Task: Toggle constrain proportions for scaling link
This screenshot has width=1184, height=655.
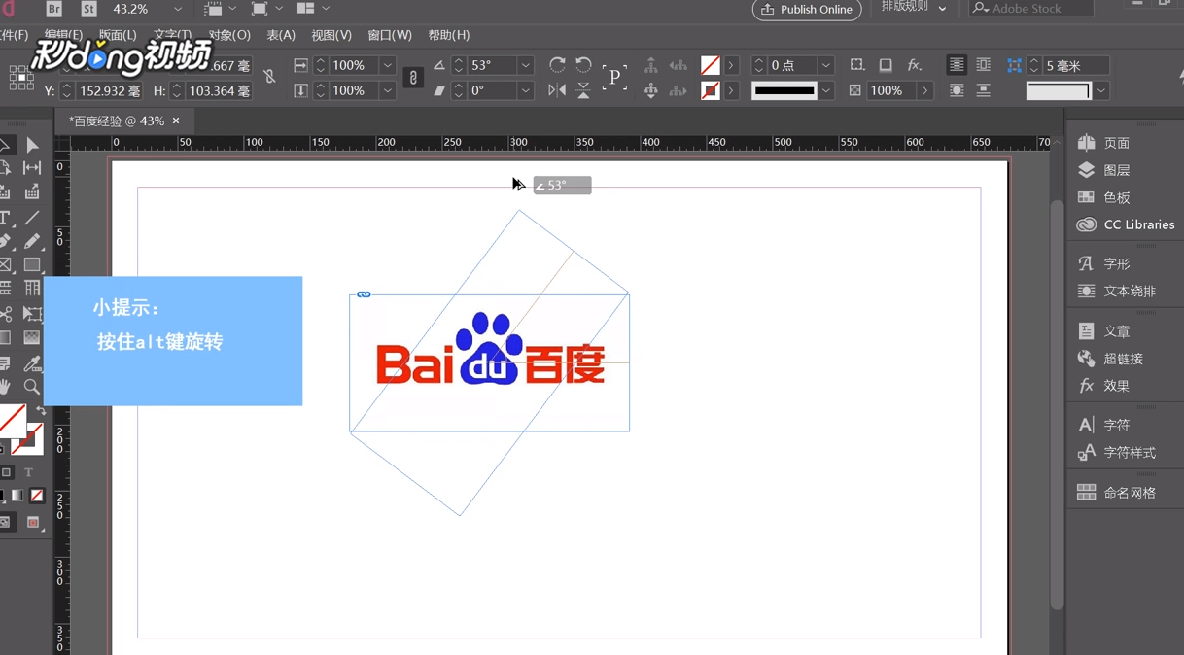Action: pyautogui.click(x=413, y=78)
